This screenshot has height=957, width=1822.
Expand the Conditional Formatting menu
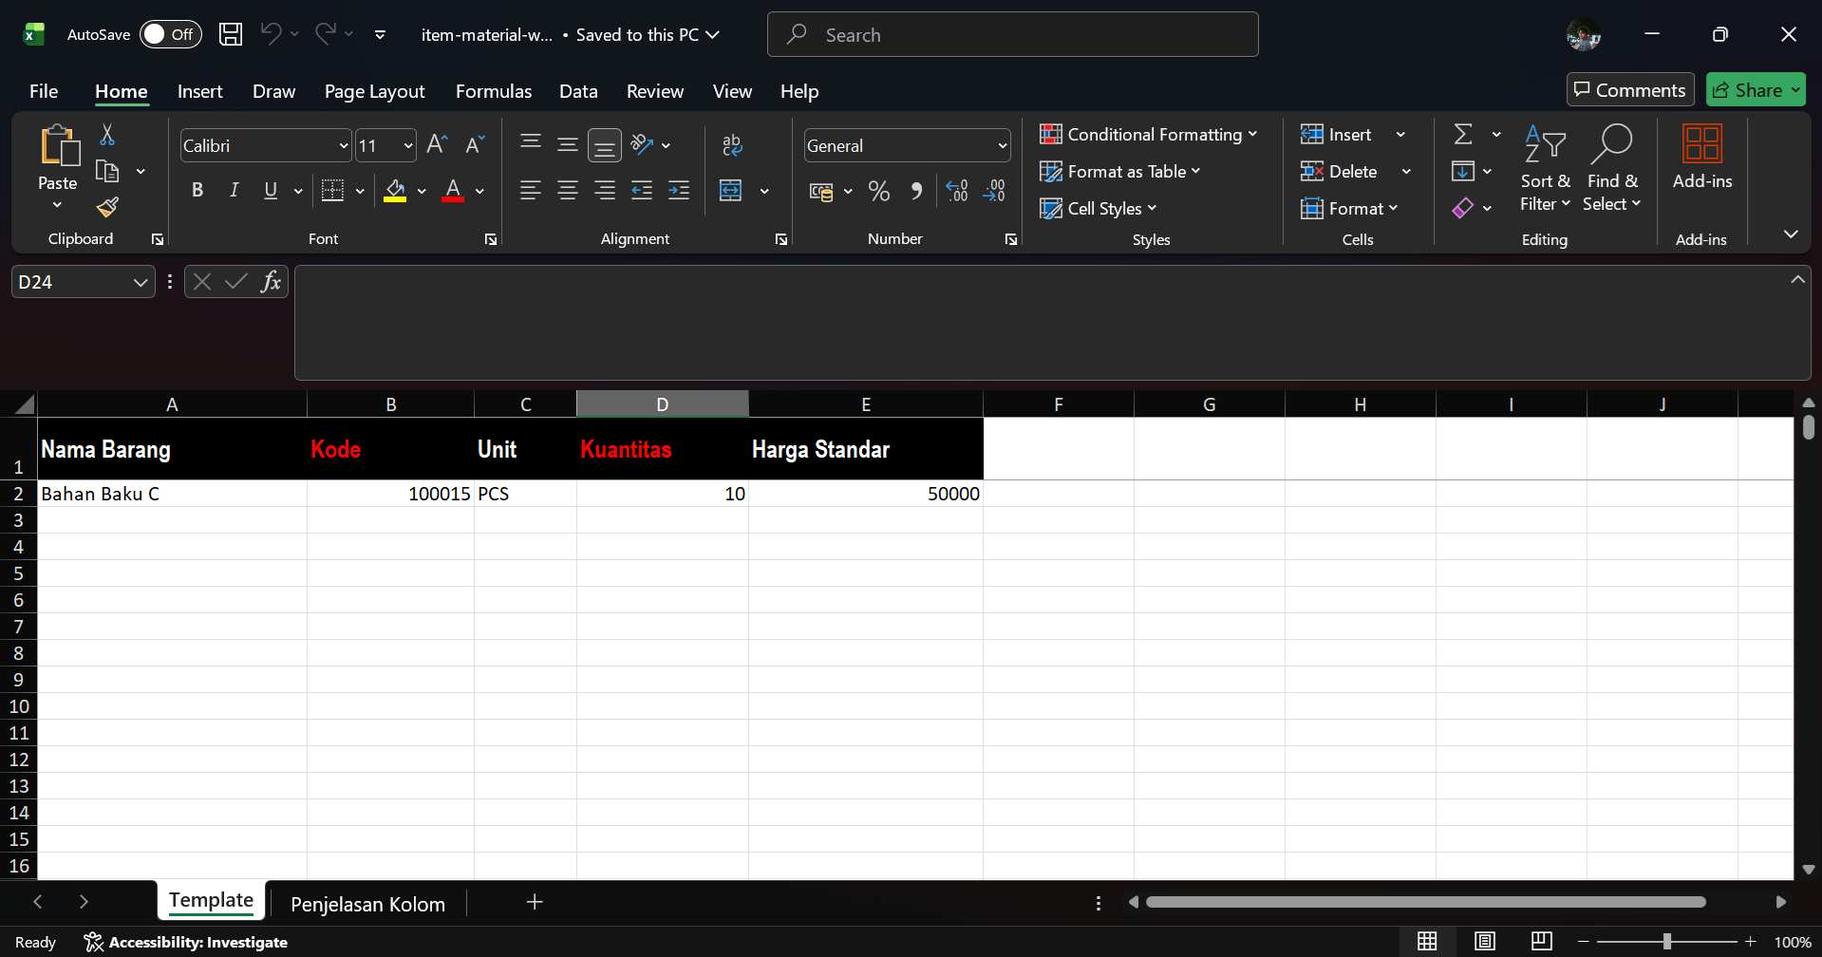point(1148,135)
